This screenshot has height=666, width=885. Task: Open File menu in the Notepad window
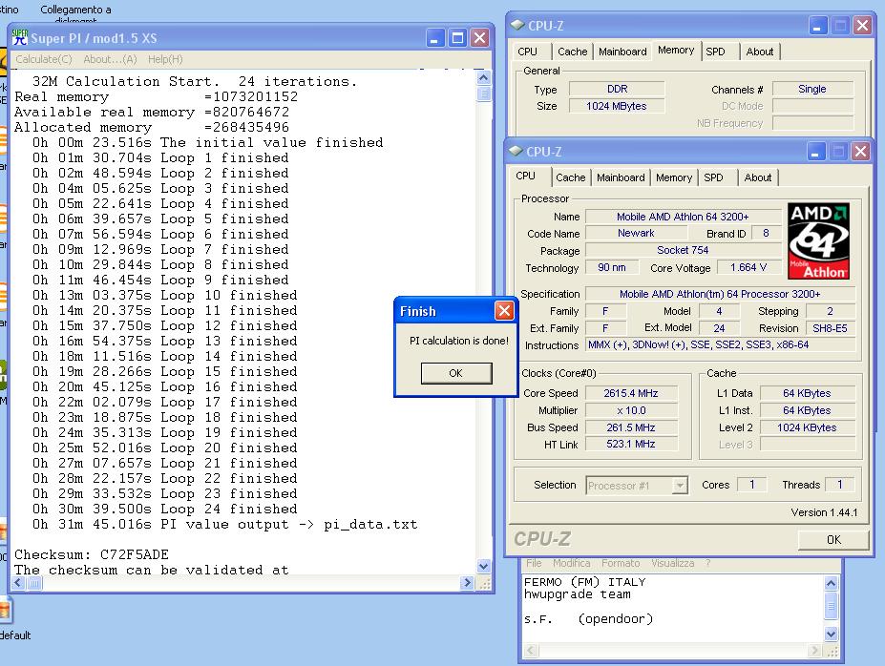click(534, 563)
